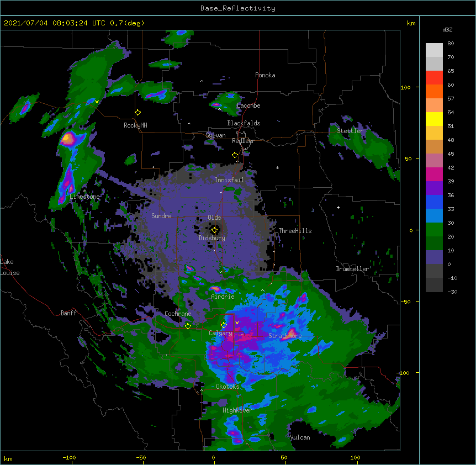Click the Base_Reflectivity title text

coord(238,8)
